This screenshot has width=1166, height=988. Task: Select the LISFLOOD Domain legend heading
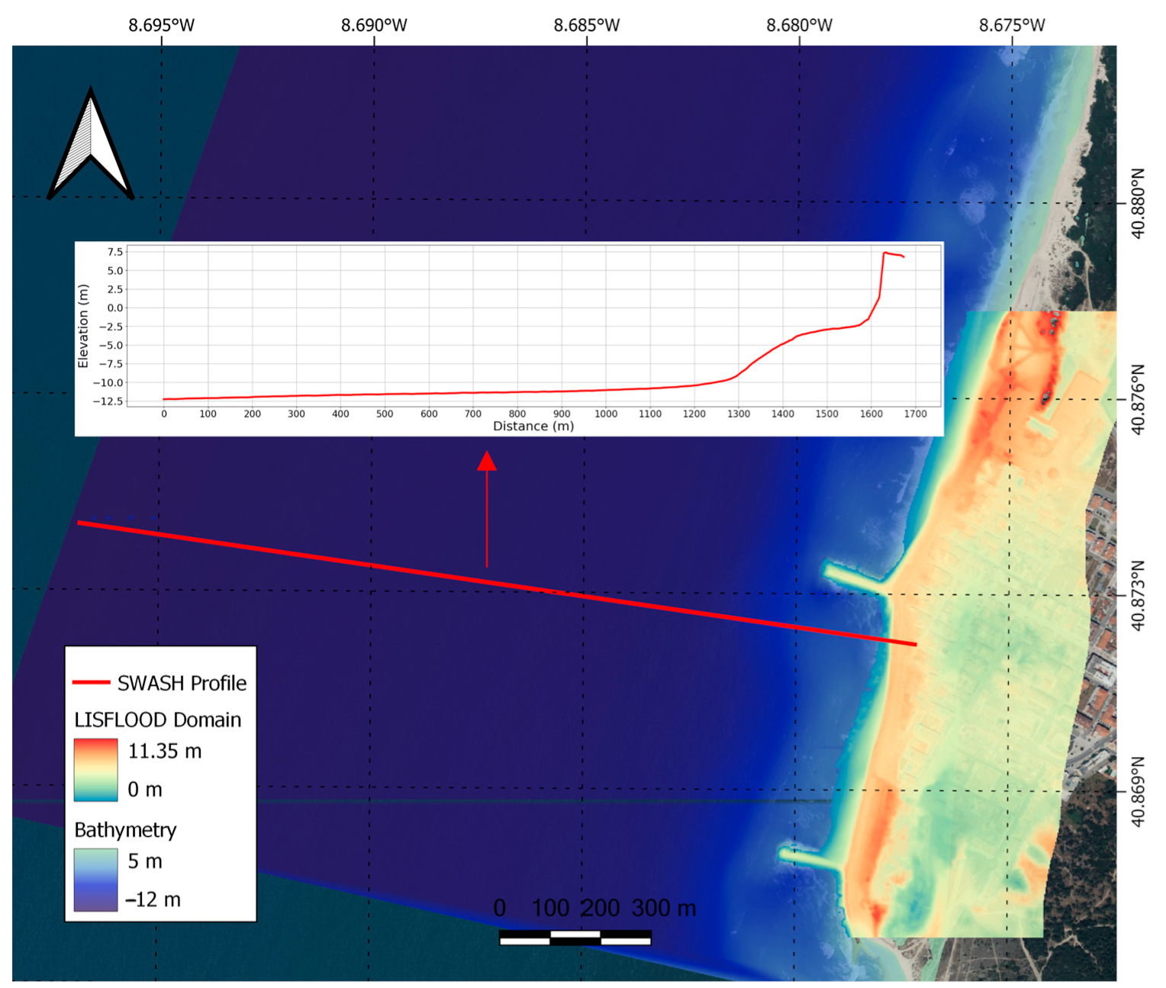tap(157, 719)
